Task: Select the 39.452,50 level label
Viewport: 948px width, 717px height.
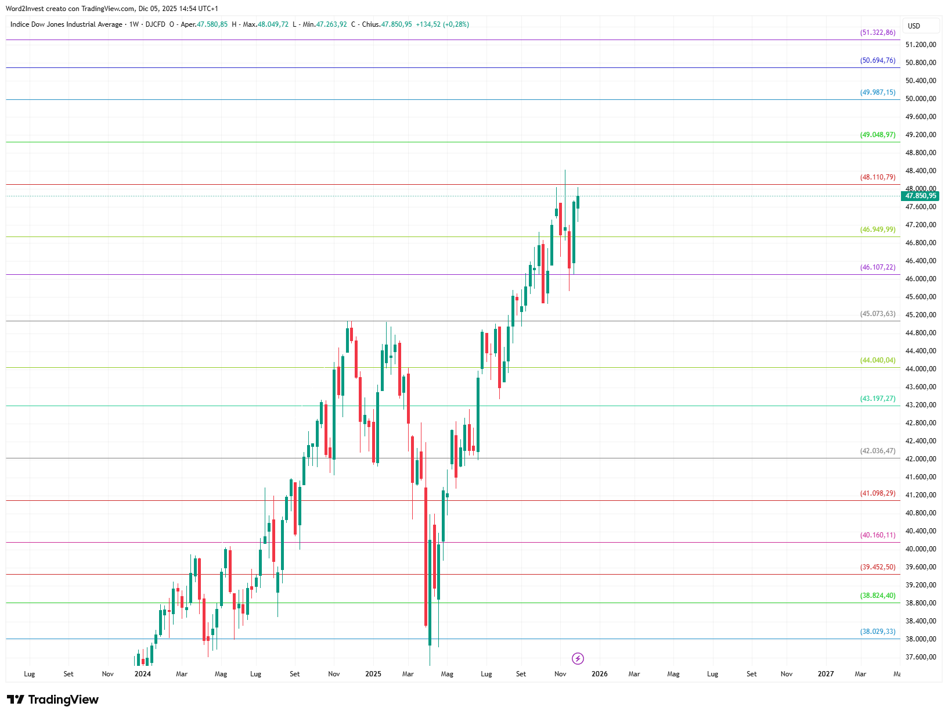Action: 878,567
